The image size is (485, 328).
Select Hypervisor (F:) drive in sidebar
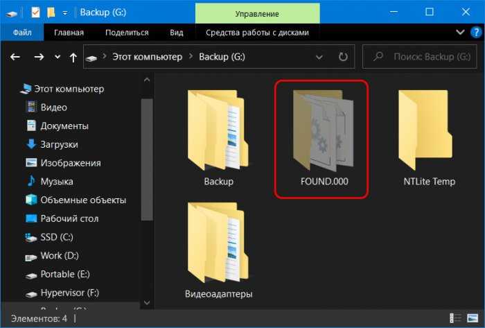click(x=62, y=293)
